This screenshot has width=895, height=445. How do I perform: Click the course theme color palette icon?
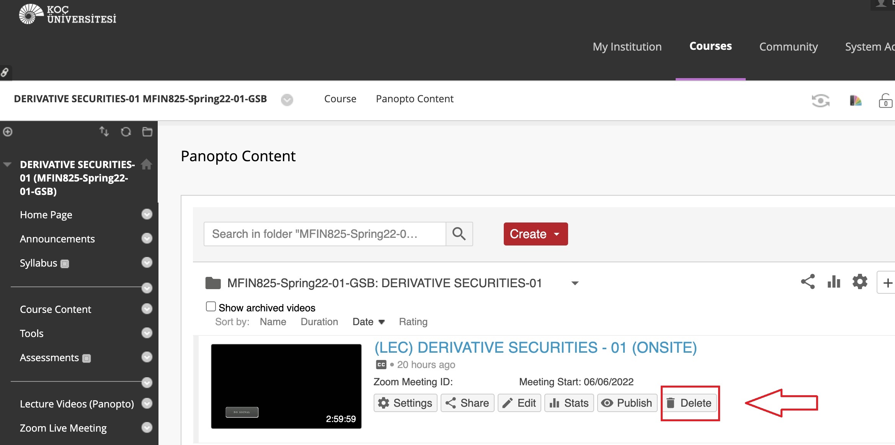[855, 101]
